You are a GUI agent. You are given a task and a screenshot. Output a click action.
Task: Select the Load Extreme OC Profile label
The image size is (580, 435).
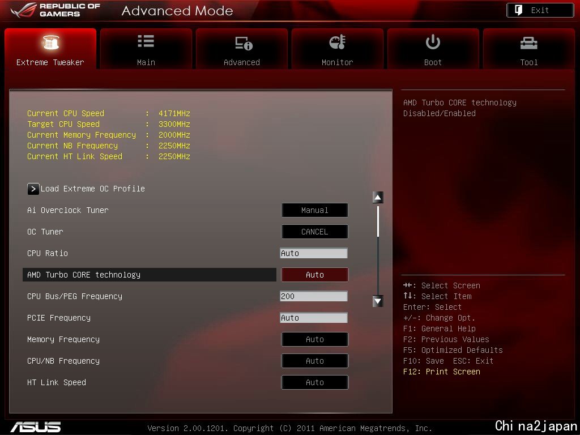coord(93,189)
